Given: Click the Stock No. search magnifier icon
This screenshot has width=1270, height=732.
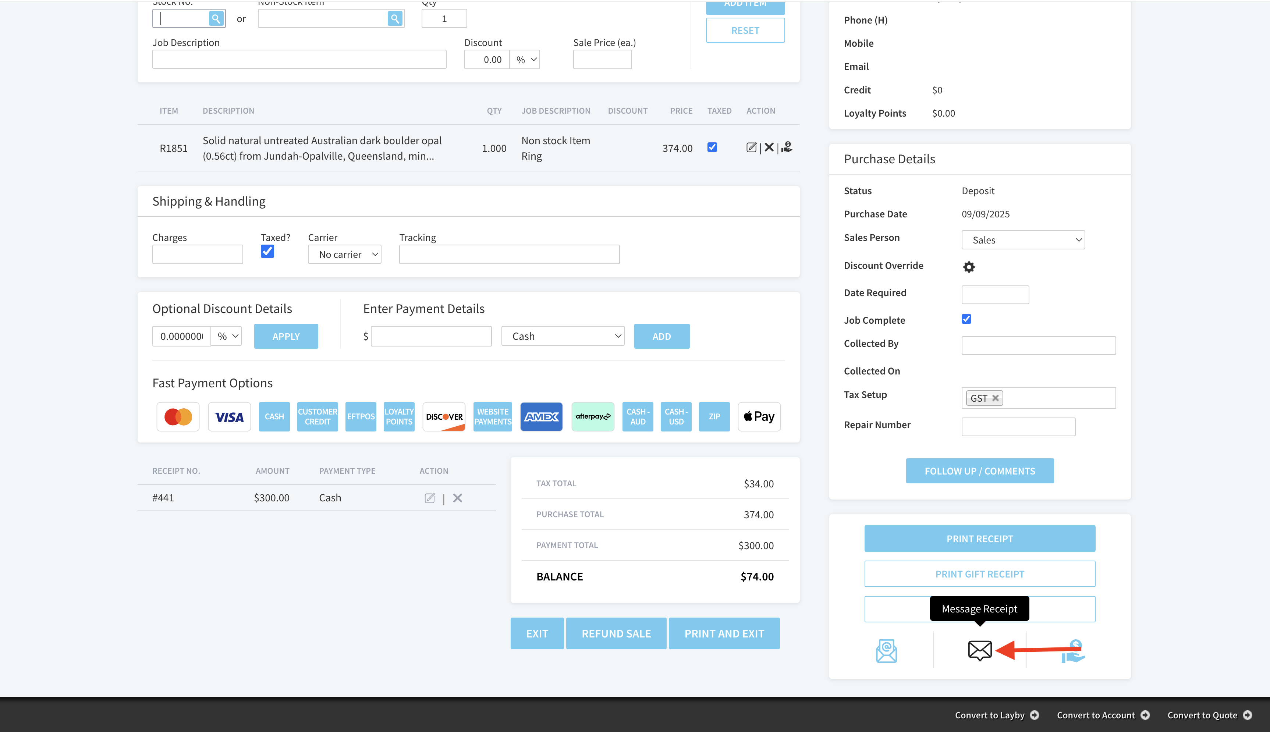Looking at the screenshot, I should tap(216, 19).
